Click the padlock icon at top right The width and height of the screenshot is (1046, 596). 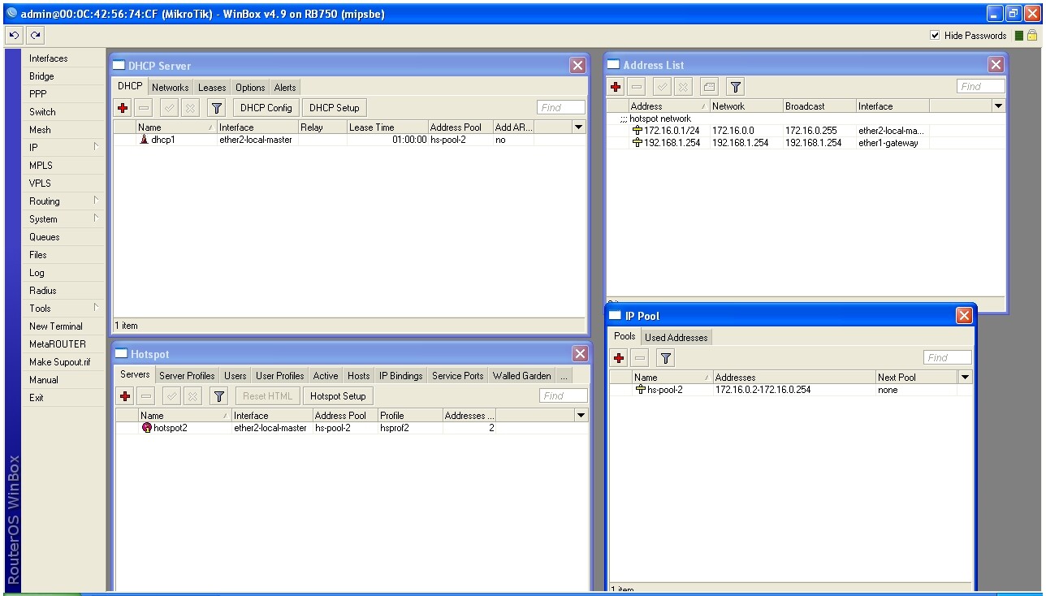[1031, 36]
